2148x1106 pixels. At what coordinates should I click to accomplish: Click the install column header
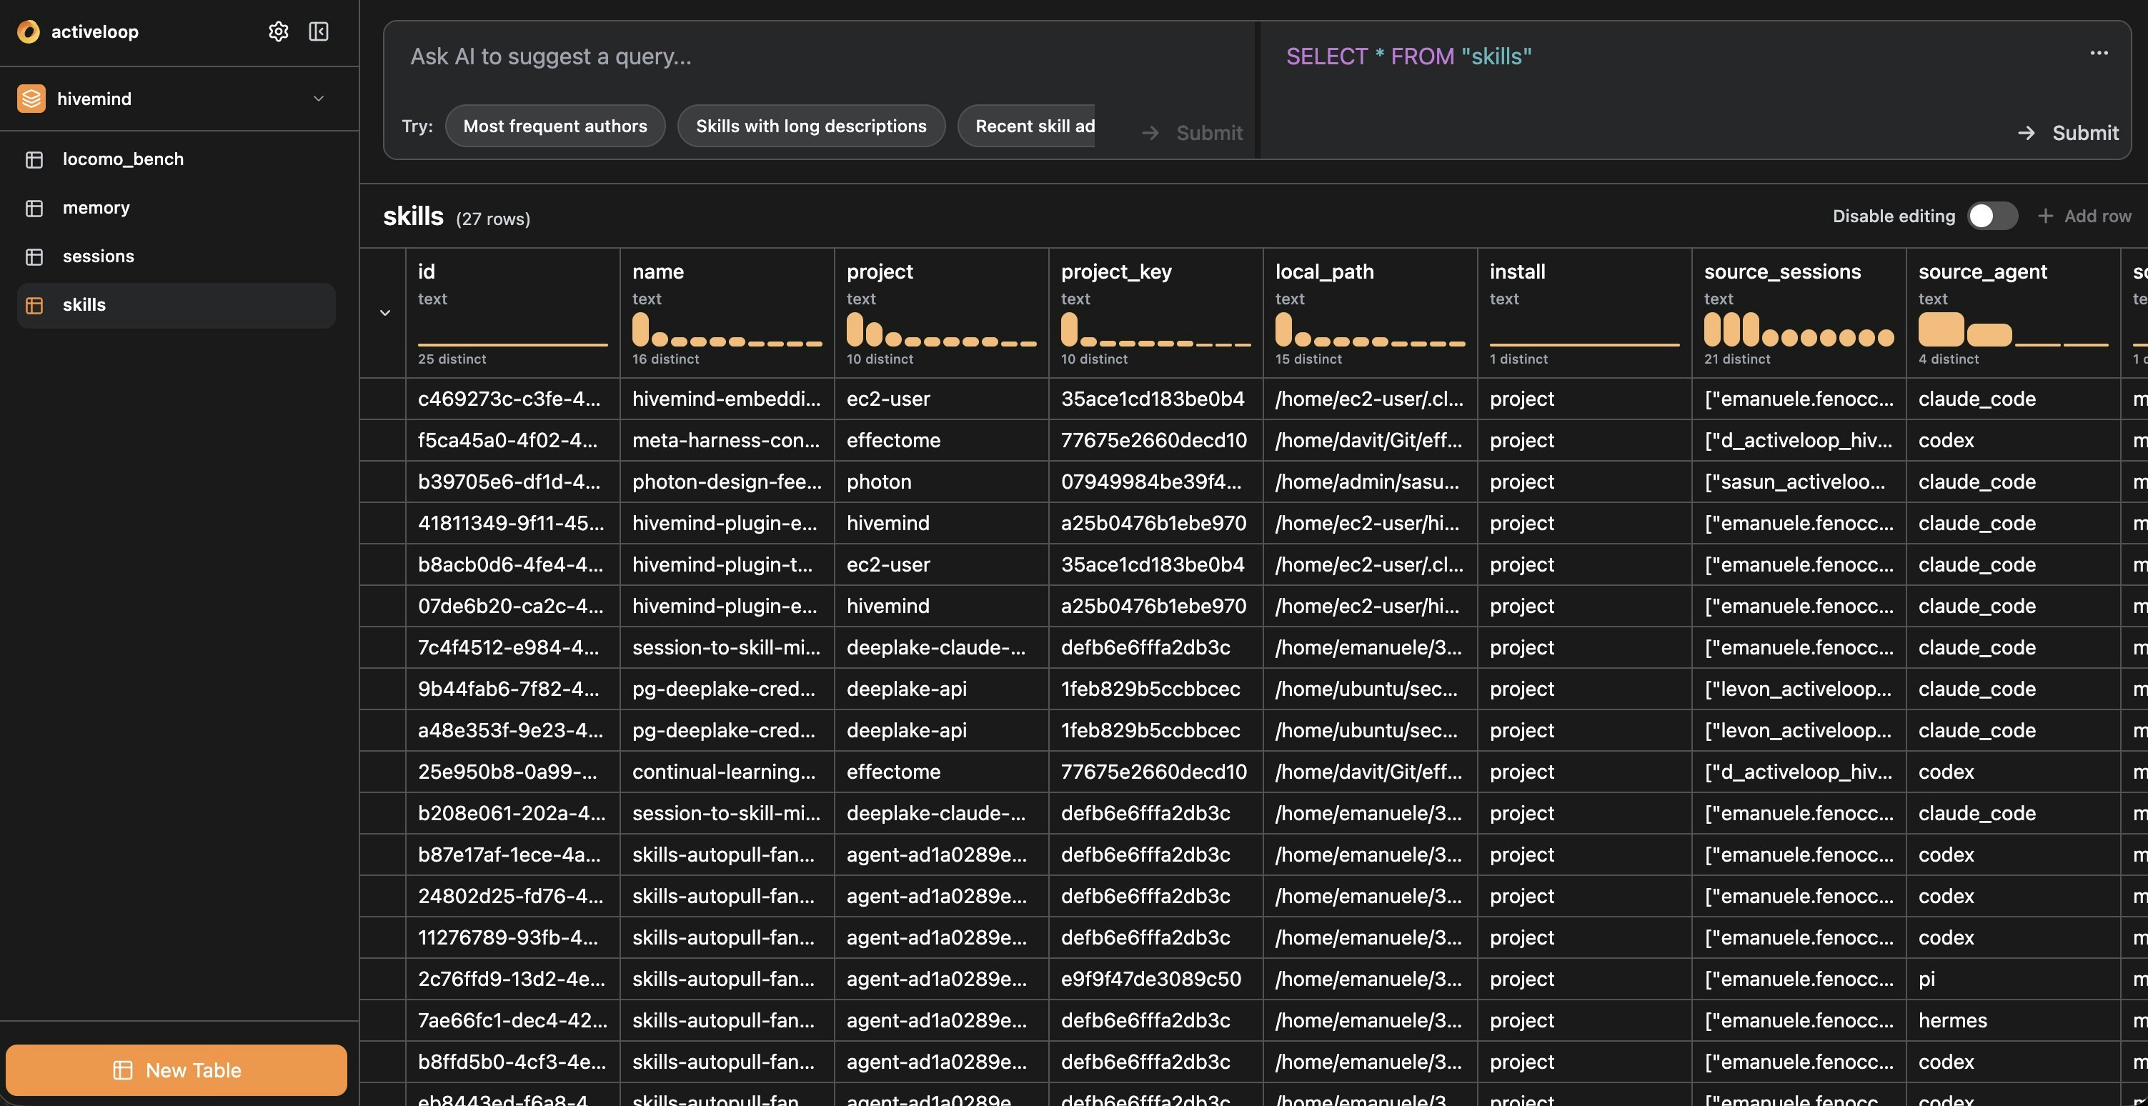[1584, 312]
